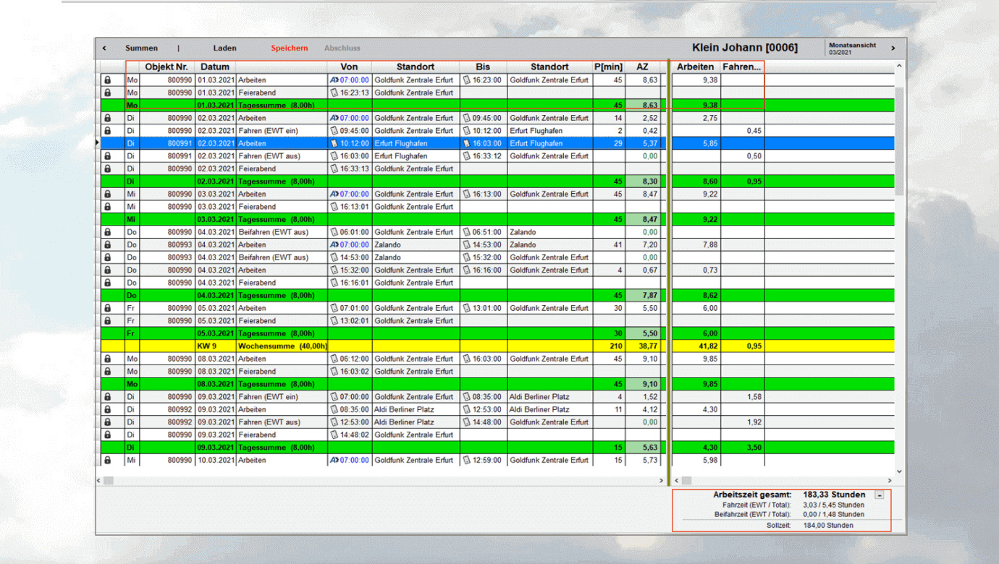Go to previous month with left arrow
Screen dimensions: 999x564
104,48
